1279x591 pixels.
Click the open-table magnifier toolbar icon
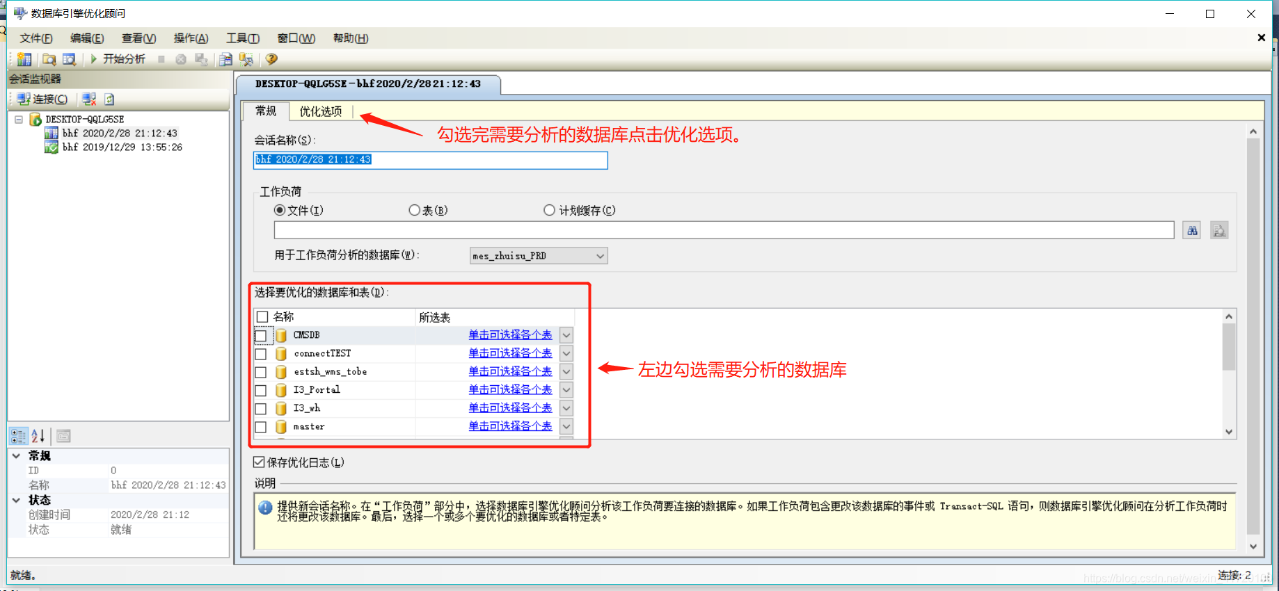pos(69,59)
